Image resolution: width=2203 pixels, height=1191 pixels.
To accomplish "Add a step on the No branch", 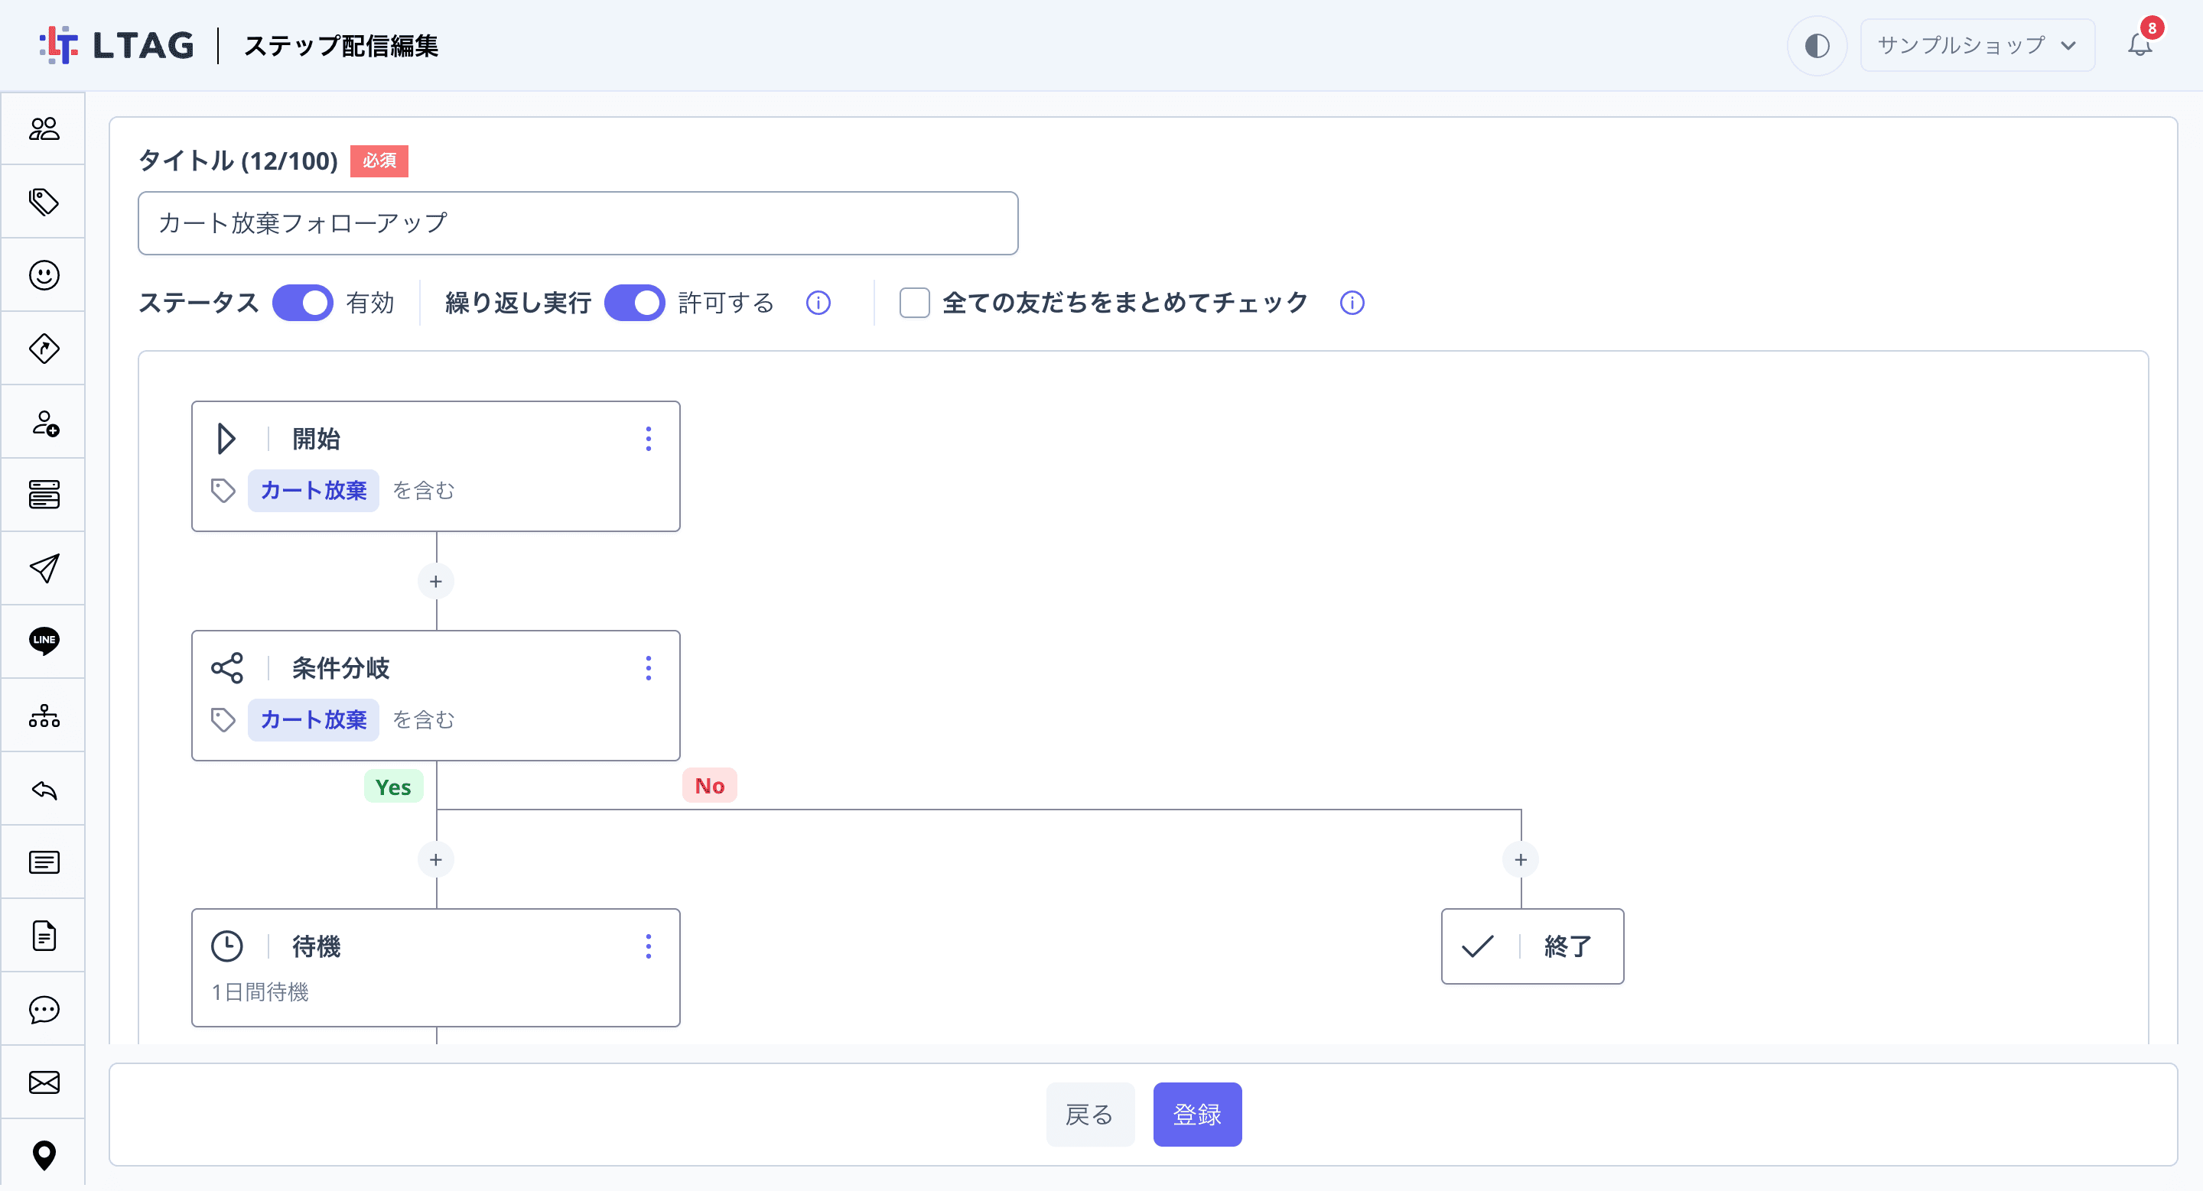I will pos(1521,859).
